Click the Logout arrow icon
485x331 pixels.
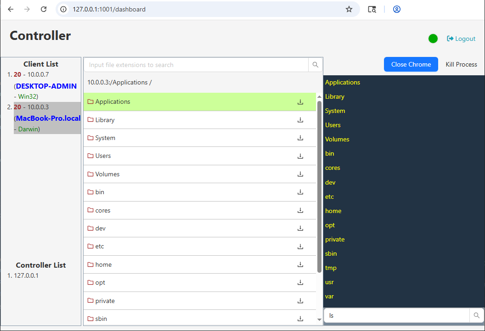451,39
